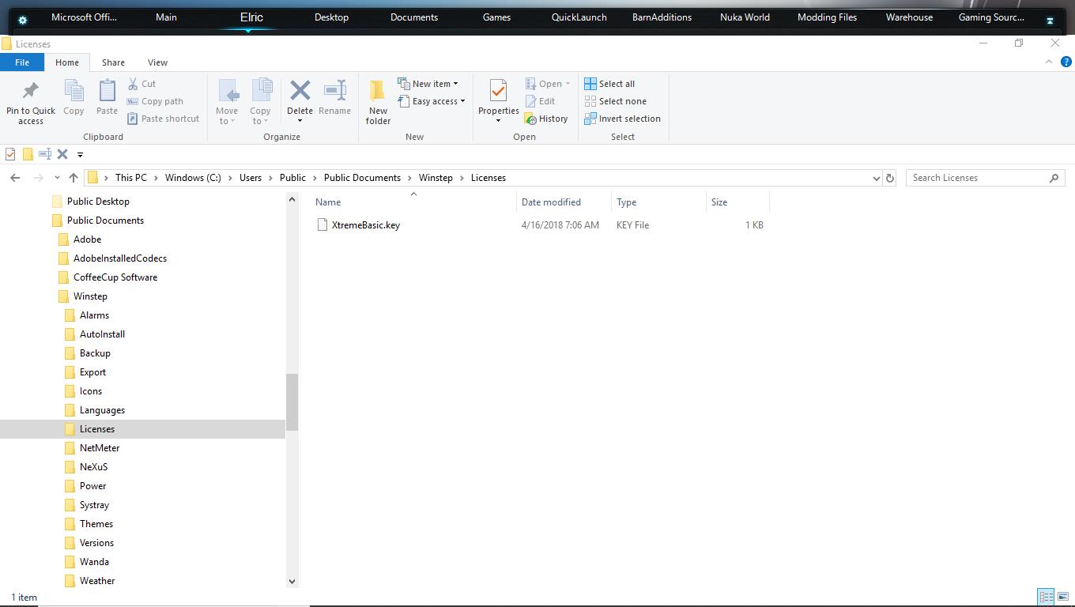Open the Easy access dropdown
The width and height of the screenshot is (1075, 607).
click(x=431, y=101)
